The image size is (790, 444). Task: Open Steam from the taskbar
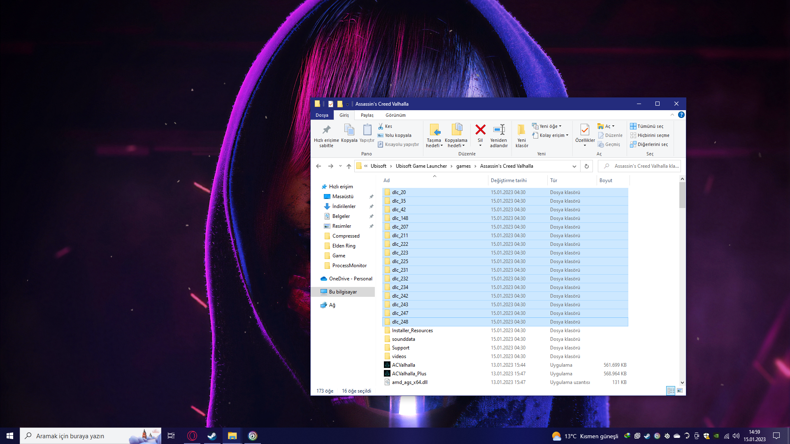pos(212,436)
